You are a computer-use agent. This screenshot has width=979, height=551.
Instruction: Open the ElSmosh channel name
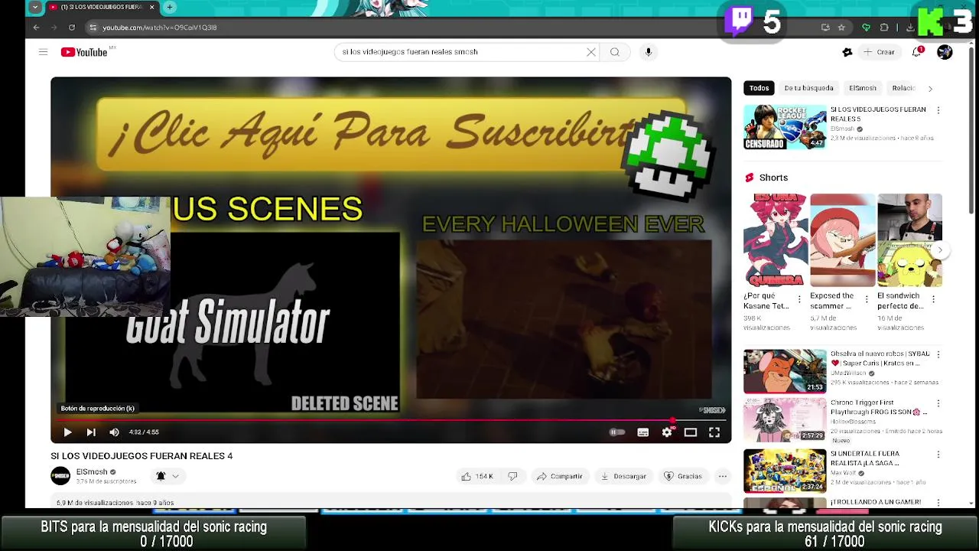coord(92,471)
